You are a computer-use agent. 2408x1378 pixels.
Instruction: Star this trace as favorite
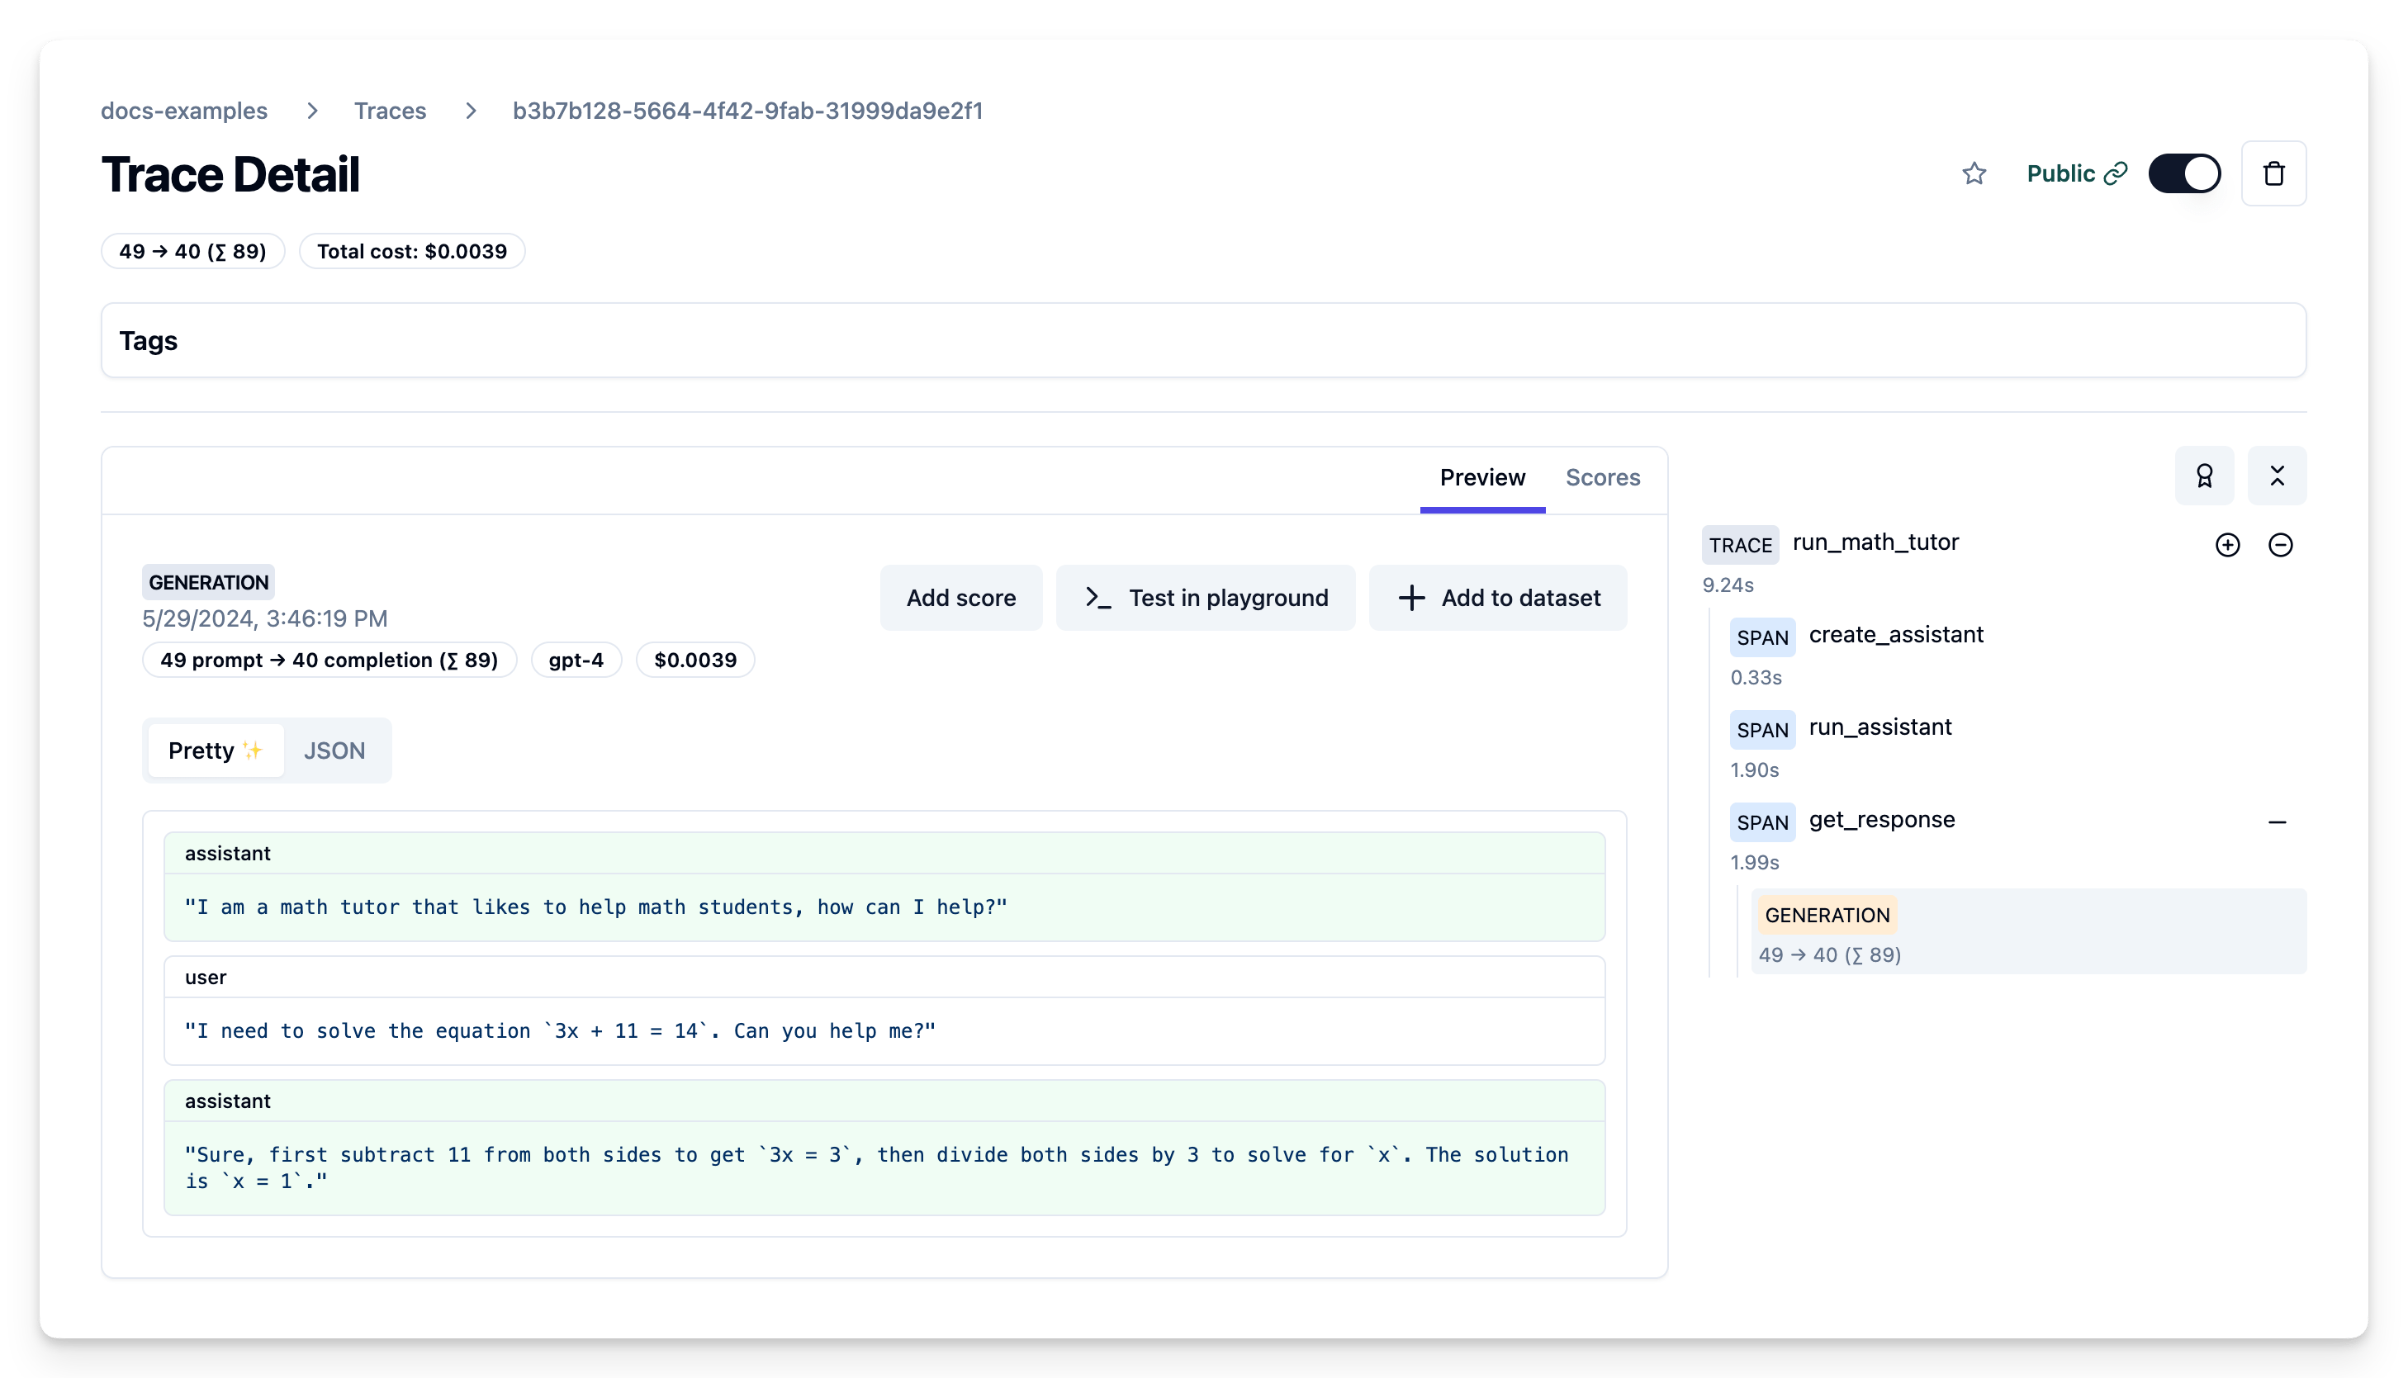1974,173
